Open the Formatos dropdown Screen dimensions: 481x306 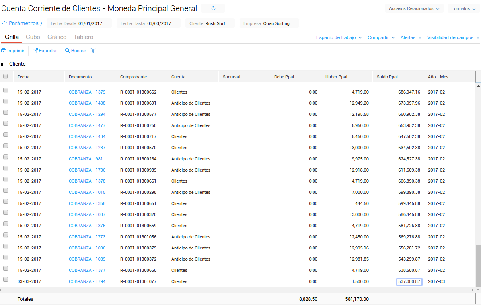click(463, 8)
